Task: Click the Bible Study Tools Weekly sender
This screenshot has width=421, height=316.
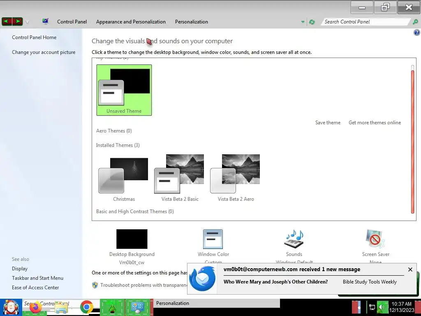Action: point(370,282)
